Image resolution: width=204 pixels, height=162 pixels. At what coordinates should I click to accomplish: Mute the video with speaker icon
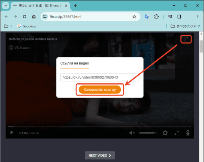pos(132,133)
